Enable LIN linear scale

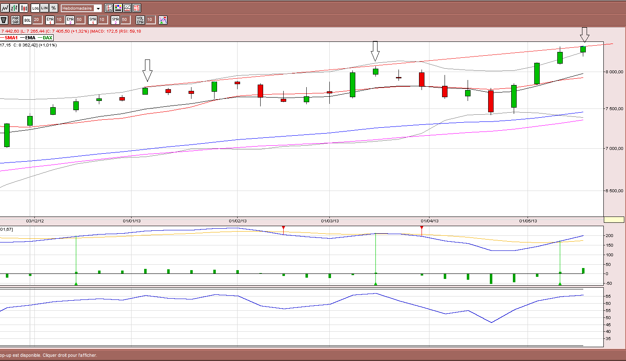pyautogui.click(x=44, y=8)
